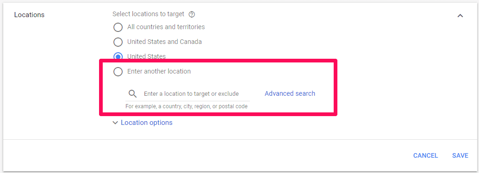479x173 pixels.
Task: Click the 'Enter another location' label text
Action: click(x=159, y=71)
